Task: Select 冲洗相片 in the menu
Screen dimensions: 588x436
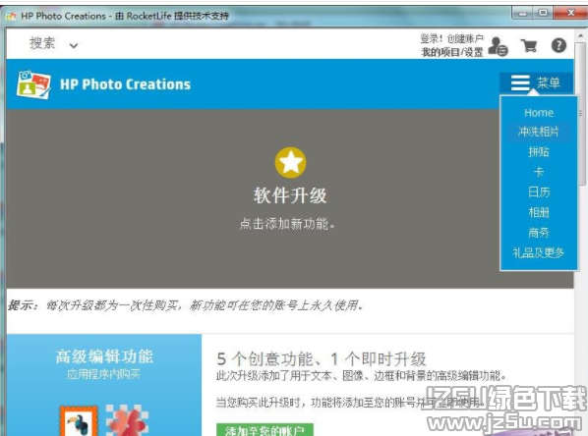Action: [539, 132]
